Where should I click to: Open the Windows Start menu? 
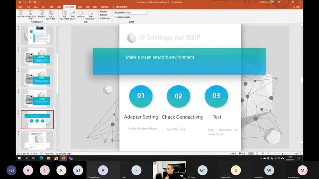tap(19, 158)
